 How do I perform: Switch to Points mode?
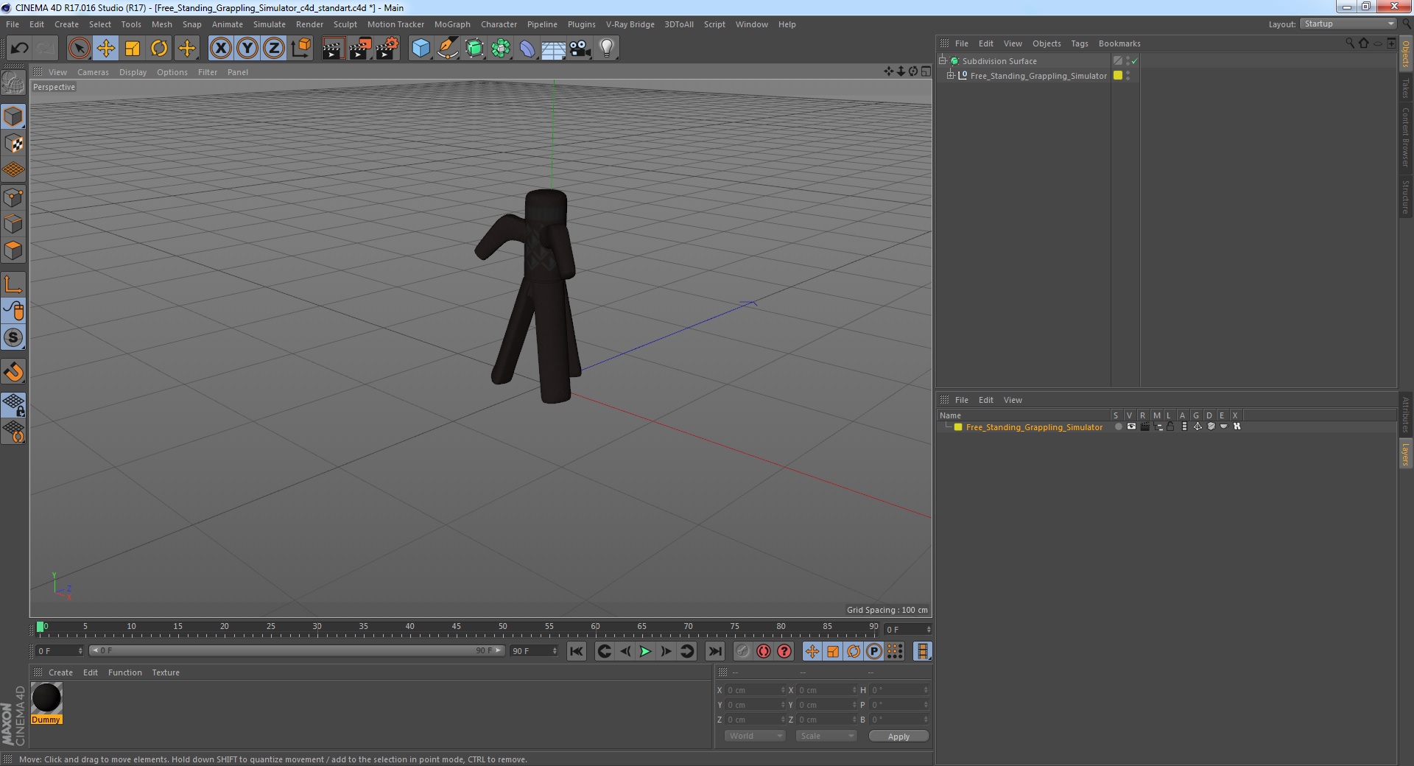click(13, 197)
